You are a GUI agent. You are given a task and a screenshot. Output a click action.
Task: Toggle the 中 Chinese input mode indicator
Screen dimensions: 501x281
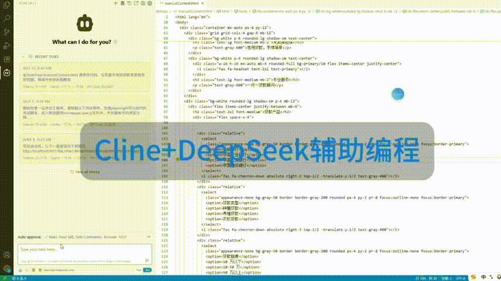(x=483, y=277)
